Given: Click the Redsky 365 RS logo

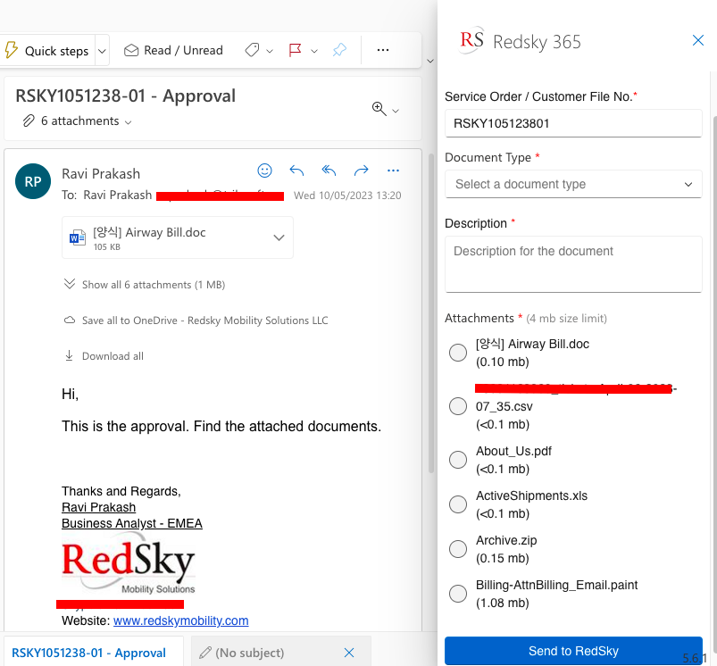Looking at the screenshot, I should click(x=471, y=40).
